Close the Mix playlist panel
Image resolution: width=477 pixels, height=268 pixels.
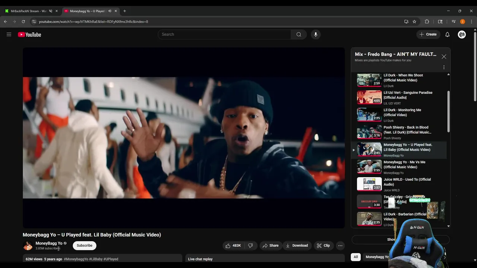pyautogui.click(x=444, y=57)
